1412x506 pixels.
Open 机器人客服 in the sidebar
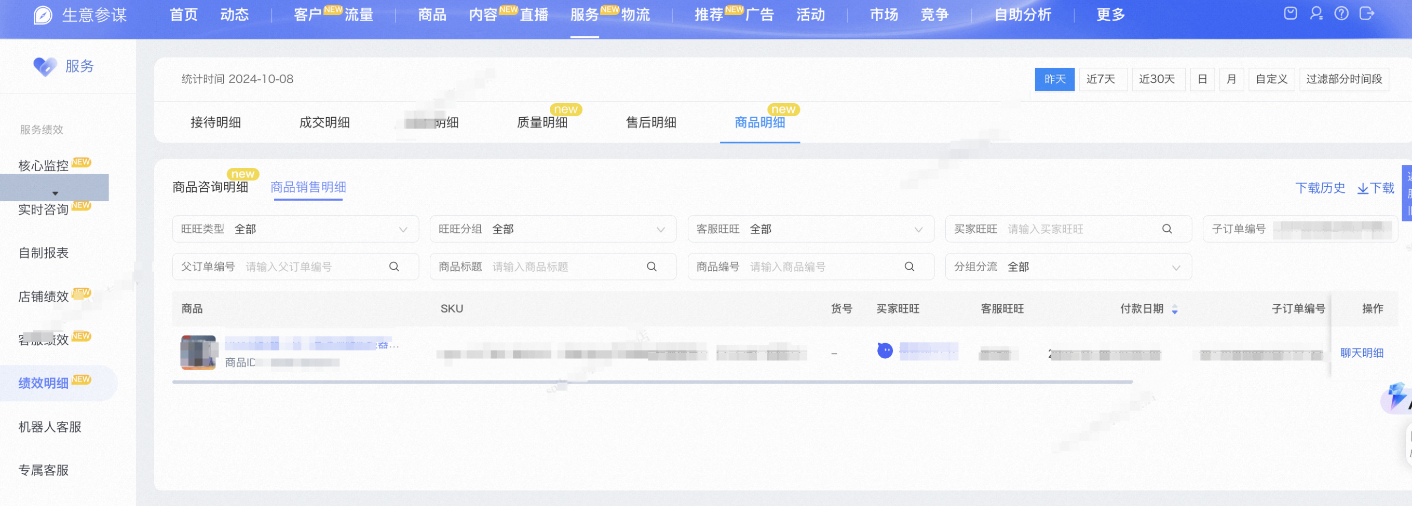pyautogui.click(x=50, y=427)
